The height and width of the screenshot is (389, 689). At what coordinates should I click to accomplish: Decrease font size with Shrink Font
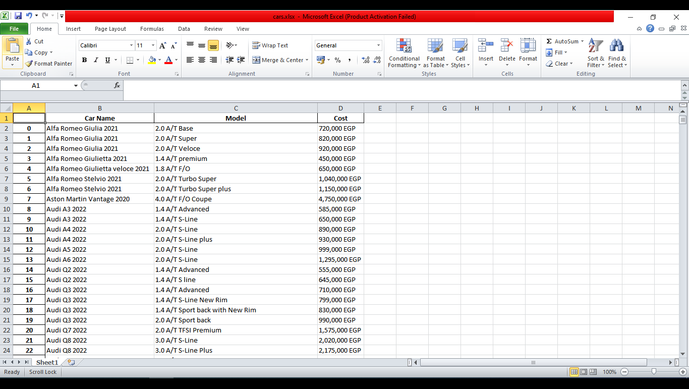tap(174, 45)
